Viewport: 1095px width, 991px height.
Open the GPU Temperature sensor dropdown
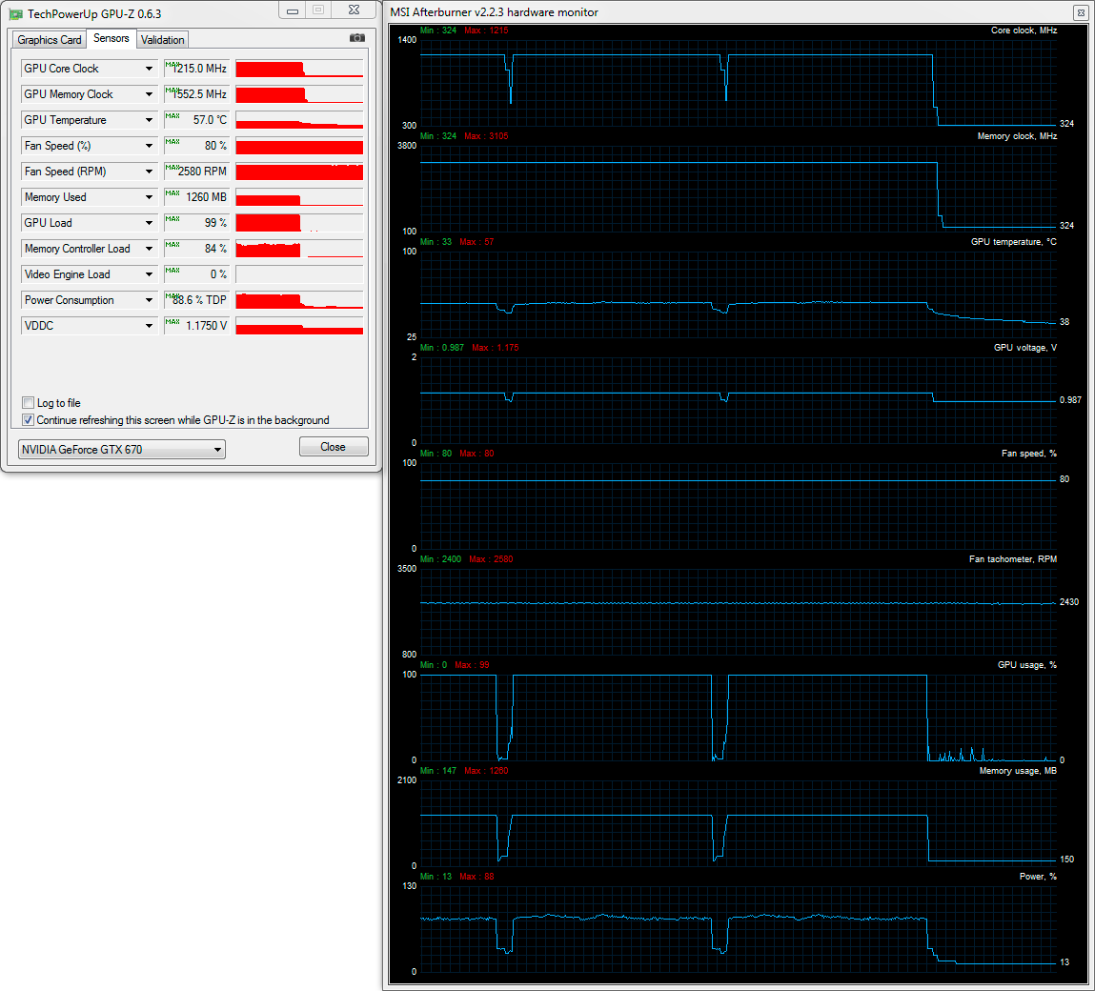(150, 120)
